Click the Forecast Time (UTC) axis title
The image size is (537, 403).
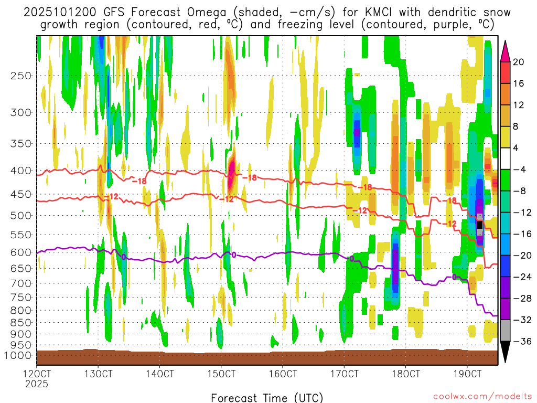pyautogui.click(x=267, y=397)
